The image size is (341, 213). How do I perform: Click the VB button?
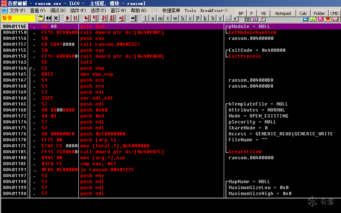[x=263, y=13]
